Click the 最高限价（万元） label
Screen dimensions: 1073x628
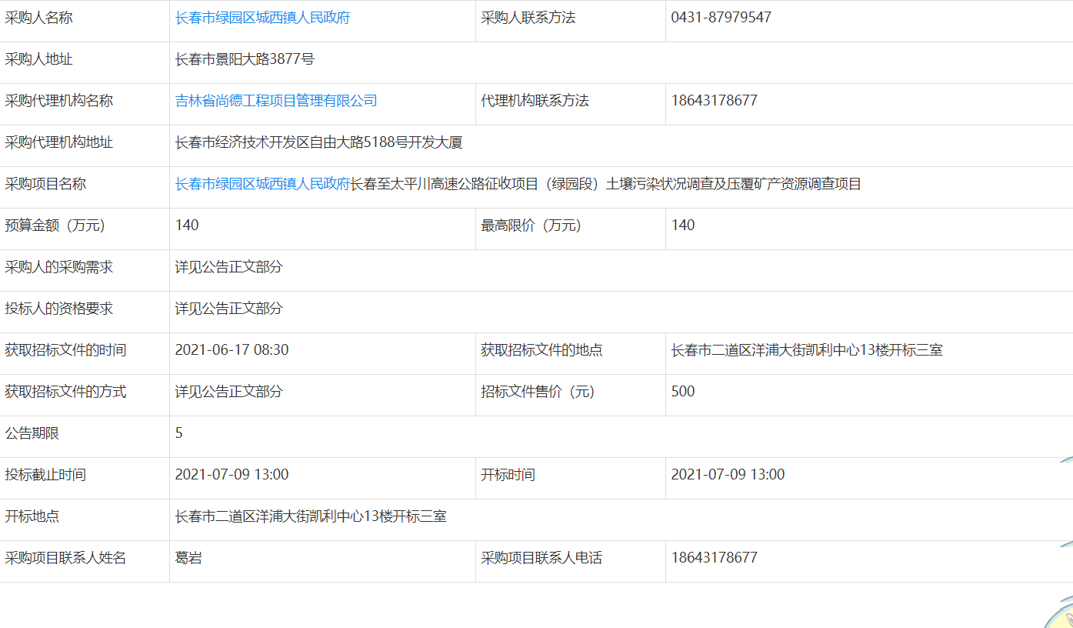click(532, 225)
